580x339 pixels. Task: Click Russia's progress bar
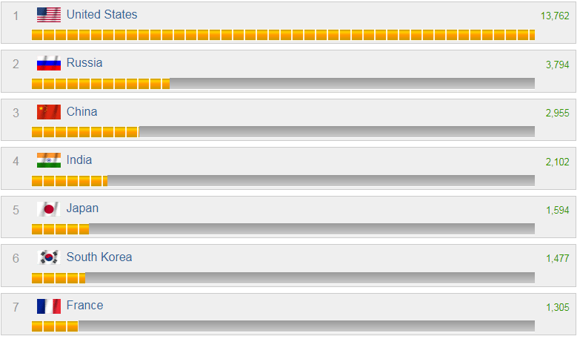click(x=283, y=84)
